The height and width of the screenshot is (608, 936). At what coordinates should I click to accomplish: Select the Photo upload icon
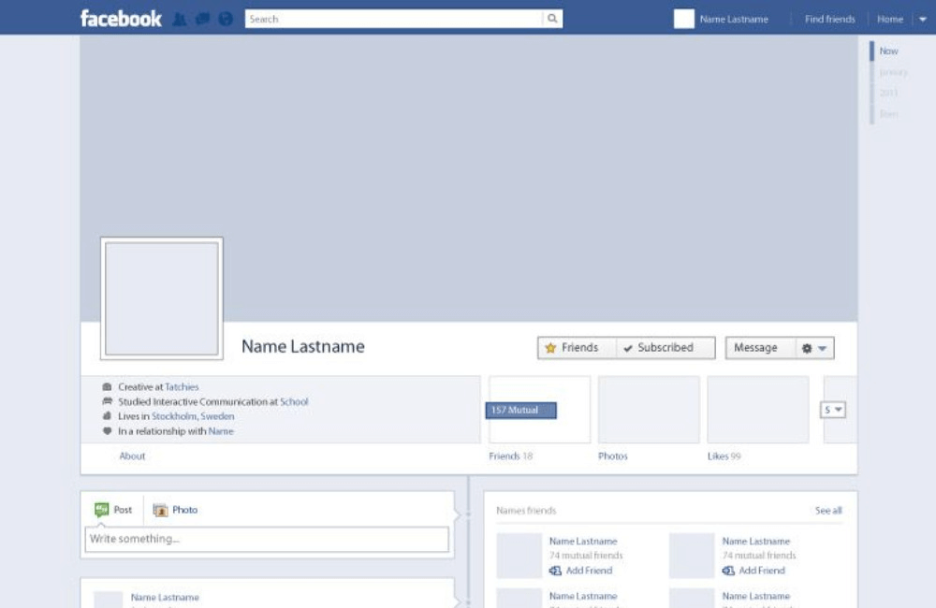[160, 510]
